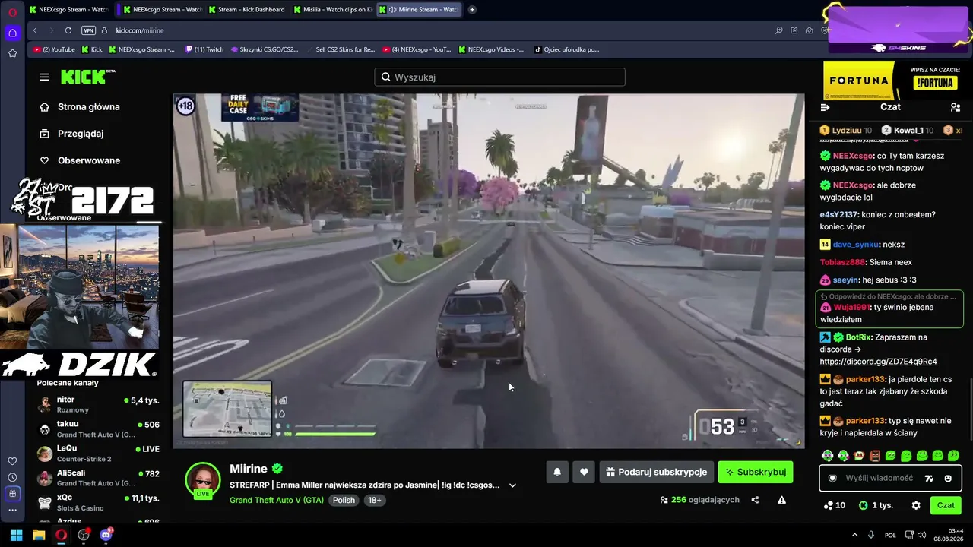Open the Twitch bookmark
Screen dimensions: 973x547
point(204,49)
